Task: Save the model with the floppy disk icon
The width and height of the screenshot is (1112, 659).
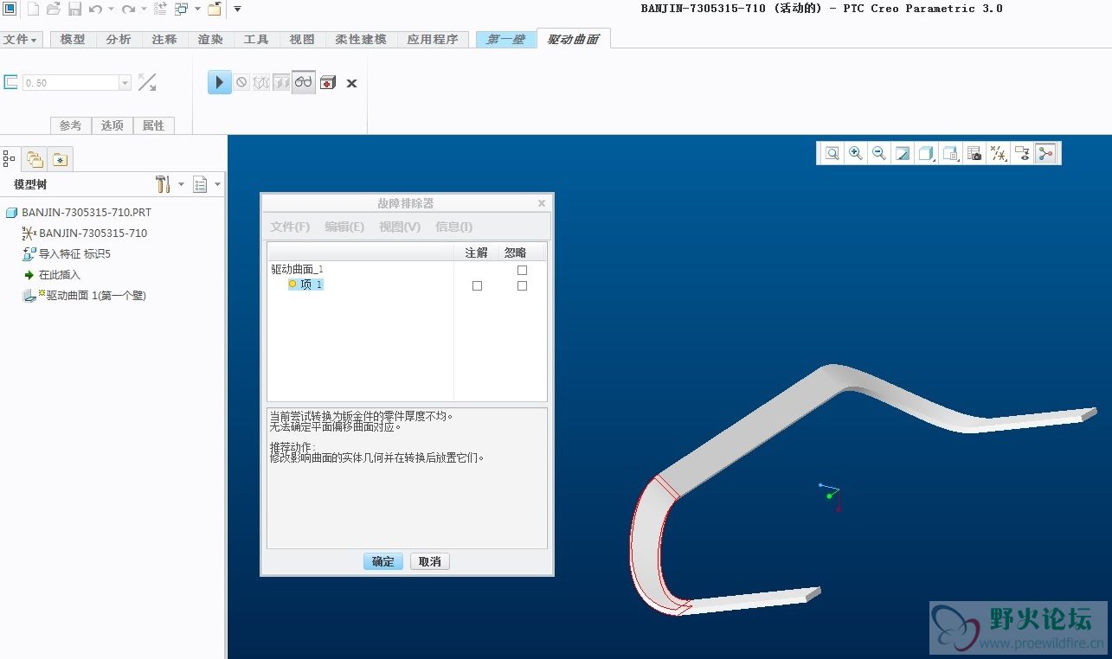Action: [74, 10]
